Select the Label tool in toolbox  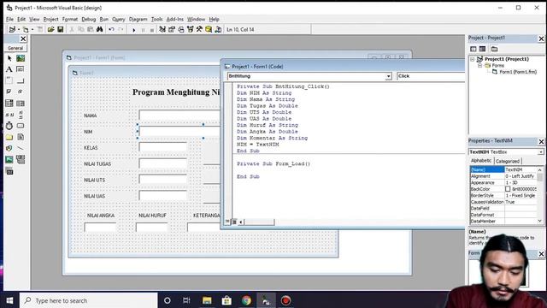coord(9,69)
